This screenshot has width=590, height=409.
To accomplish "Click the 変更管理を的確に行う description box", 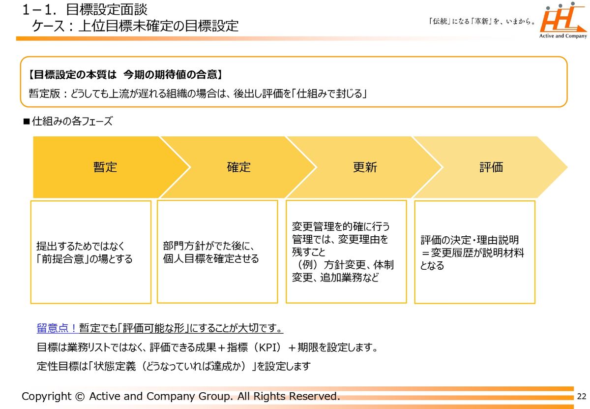I will click(346, 252).
